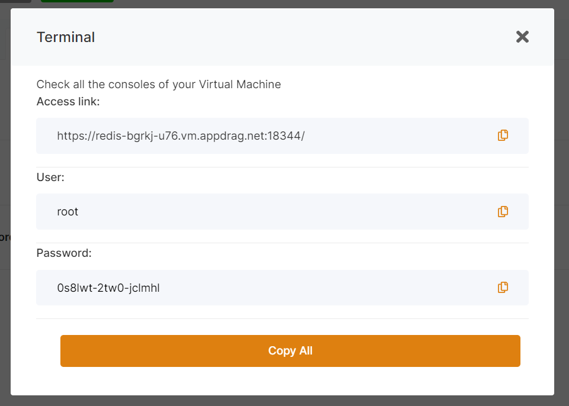Click the dark gray button at top-left edge
This screenshot has width=569, height=406.
point(15,2)
